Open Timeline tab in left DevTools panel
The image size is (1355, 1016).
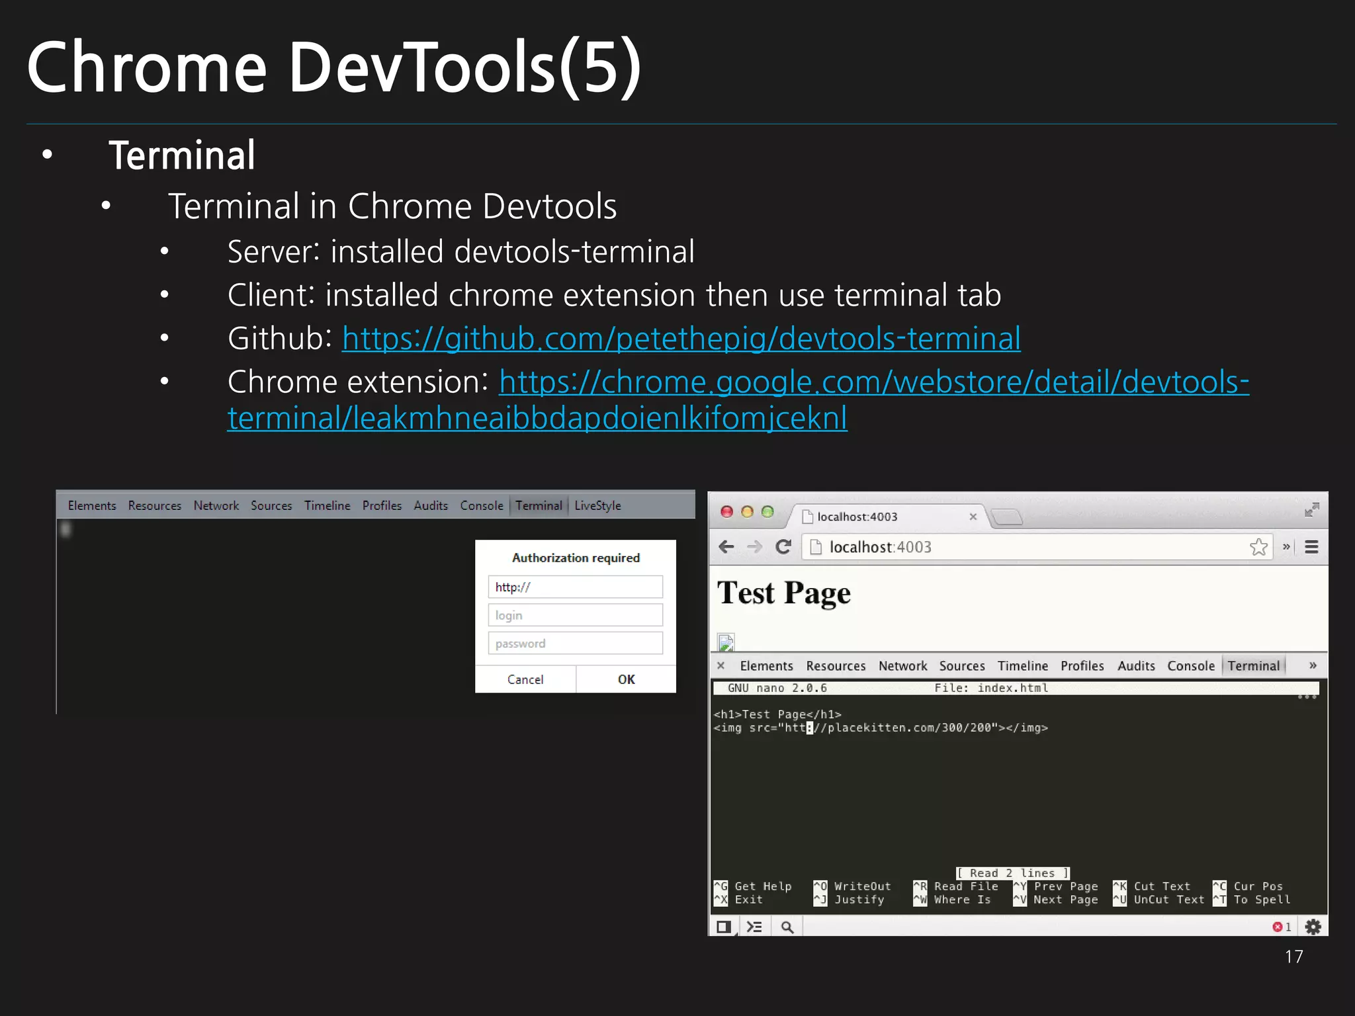pyautogui.click(x=327, y=505)
